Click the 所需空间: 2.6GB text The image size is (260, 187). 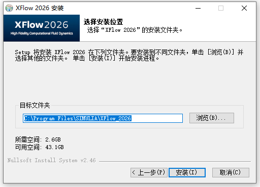tap(38, 139)
